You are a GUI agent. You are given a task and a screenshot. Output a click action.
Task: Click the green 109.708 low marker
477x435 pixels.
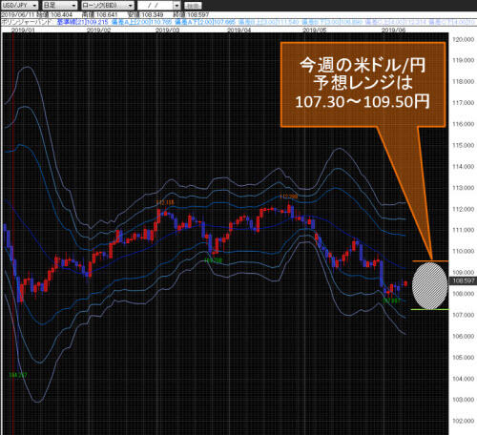[x=213, y=260]
